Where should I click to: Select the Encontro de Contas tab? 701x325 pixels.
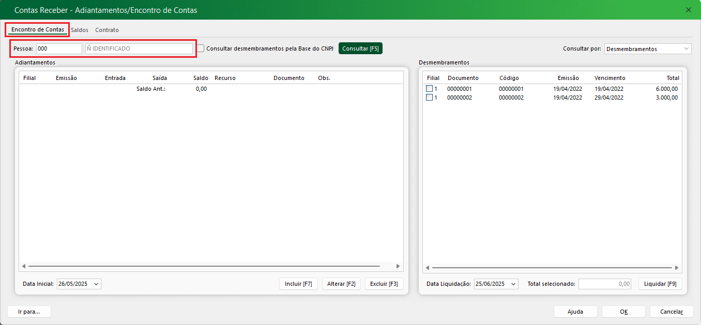coord(38,29)
